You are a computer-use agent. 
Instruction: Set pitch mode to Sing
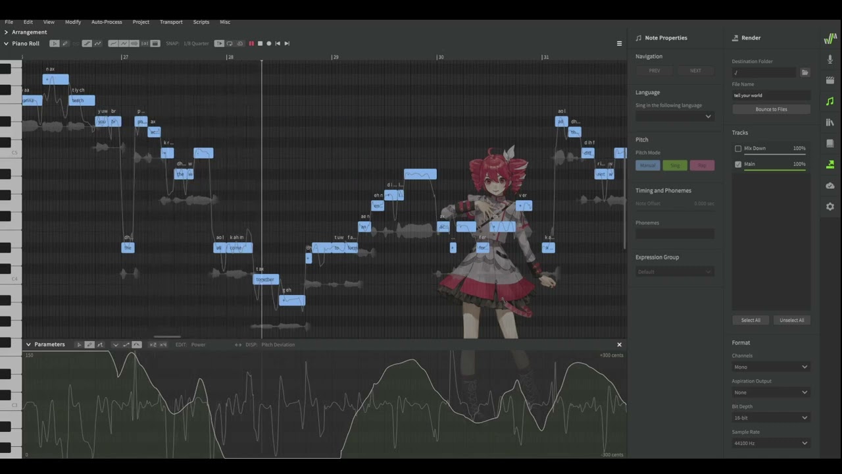[675, 165]
